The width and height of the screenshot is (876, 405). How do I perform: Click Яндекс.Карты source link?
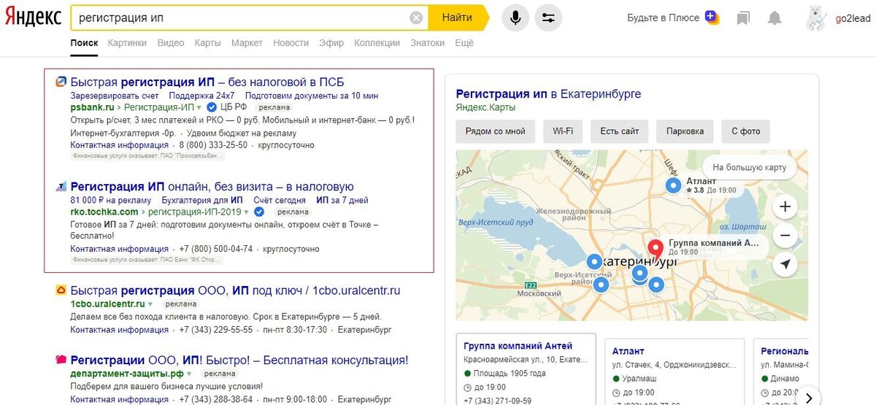coord(485,108)
